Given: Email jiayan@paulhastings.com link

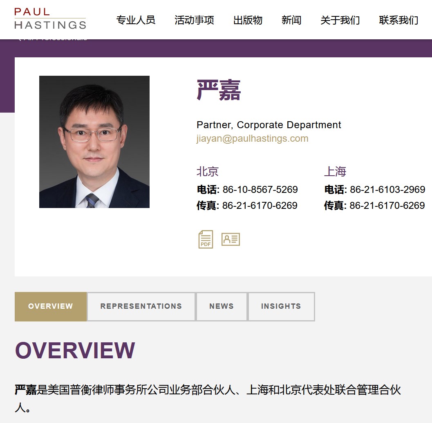Looking at the screenshot, I should tap(252, 138).
